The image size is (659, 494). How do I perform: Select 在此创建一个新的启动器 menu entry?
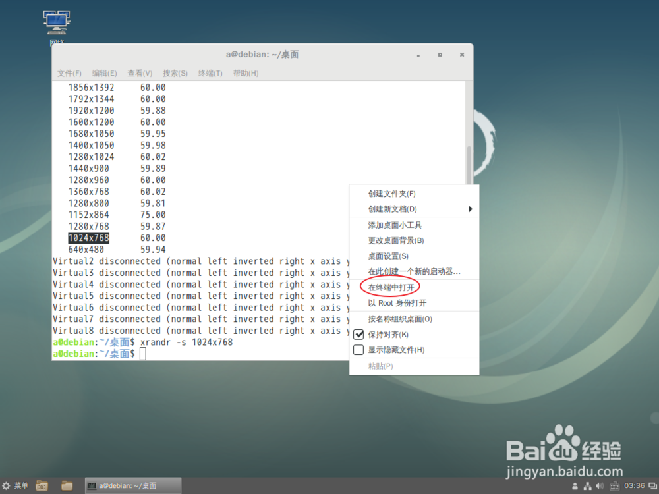[414, 272]
